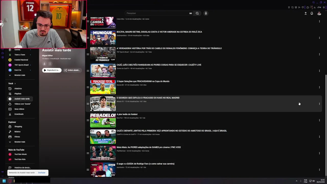327x184 pixels.
Task: Open options for Ronaldo Fenômeno cabelo video
Action: (x=319, y=54)
